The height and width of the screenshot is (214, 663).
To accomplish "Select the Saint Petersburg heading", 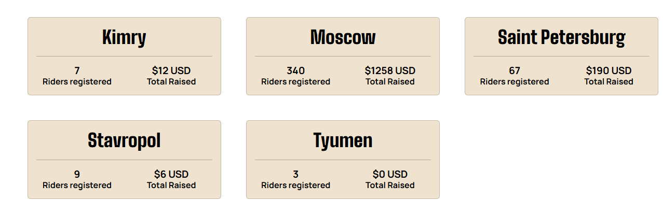I will pos(561,37).
